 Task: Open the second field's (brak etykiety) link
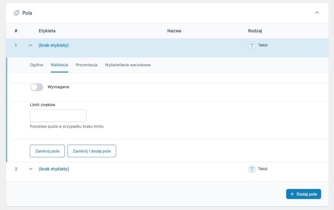coord(54,169)
